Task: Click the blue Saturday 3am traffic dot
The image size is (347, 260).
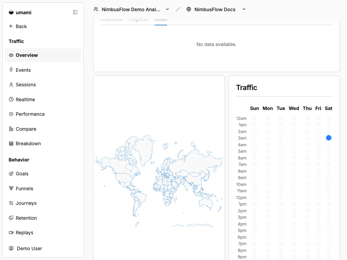Action: (329, 138)
